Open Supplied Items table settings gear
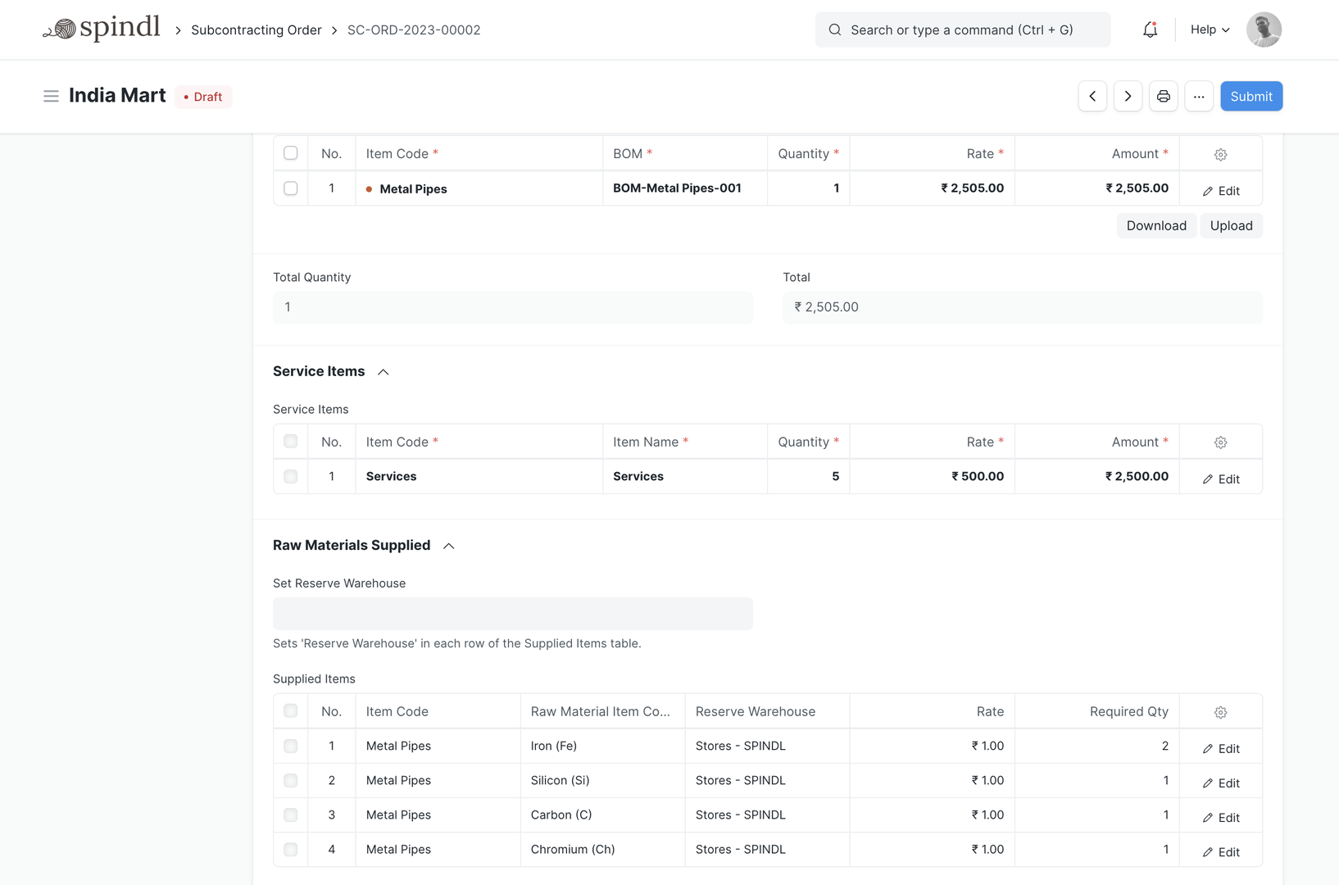Viewport: 1339px width, 885px height. click(x=1220, y=712)
